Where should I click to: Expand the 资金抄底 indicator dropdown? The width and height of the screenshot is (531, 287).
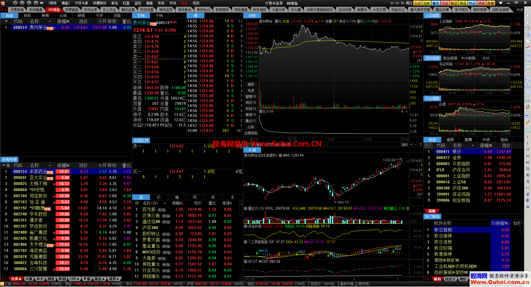point(246,226)
